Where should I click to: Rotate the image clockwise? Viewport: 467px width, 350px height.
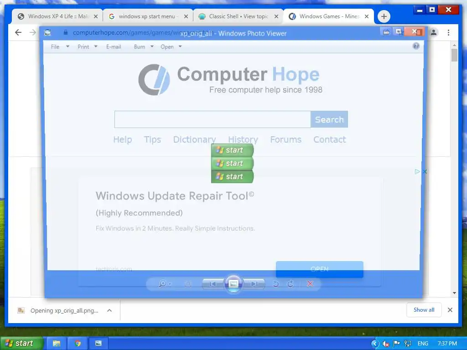(x=291, y=284)
